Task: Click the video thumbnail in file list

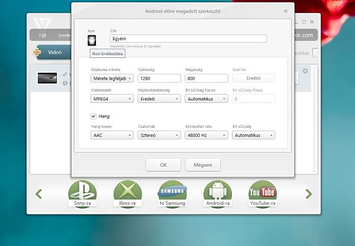Action: (47, 78)
